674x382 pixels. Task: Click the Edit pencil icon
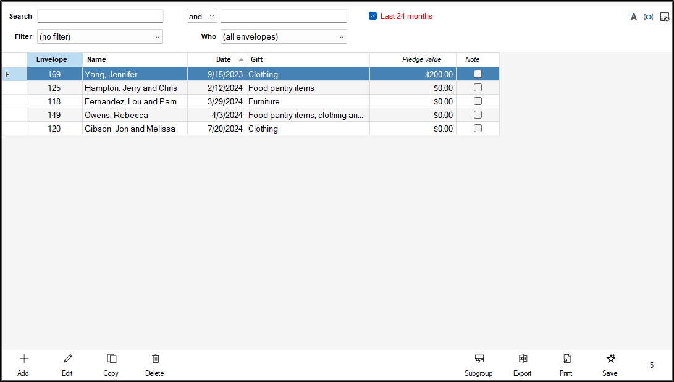tap(67, 359)
